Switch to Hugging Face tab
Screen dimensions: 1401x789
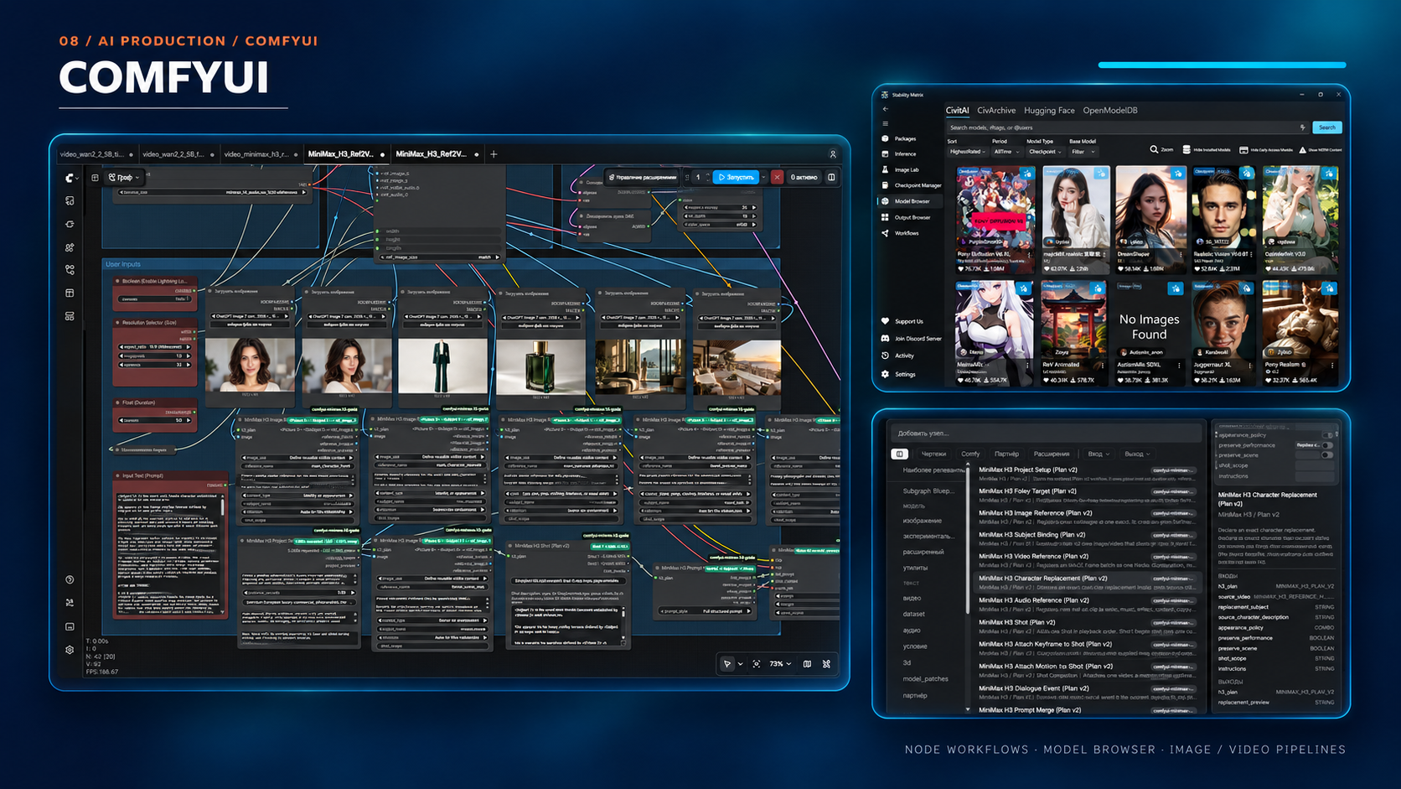[x=1049, y=111]
